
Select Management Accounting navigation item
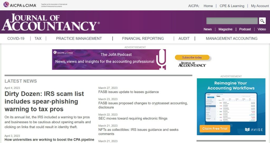coord(232,38)
